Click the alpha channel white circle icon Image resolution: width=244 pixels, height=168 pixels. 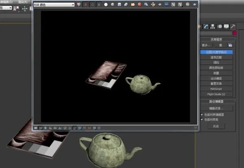pos(105,4)
